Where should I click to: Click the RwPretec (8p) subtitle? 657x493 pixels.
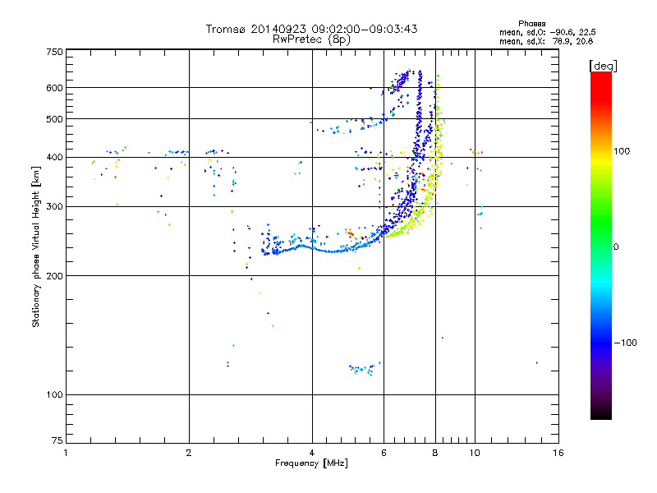(x=311, y=39)
